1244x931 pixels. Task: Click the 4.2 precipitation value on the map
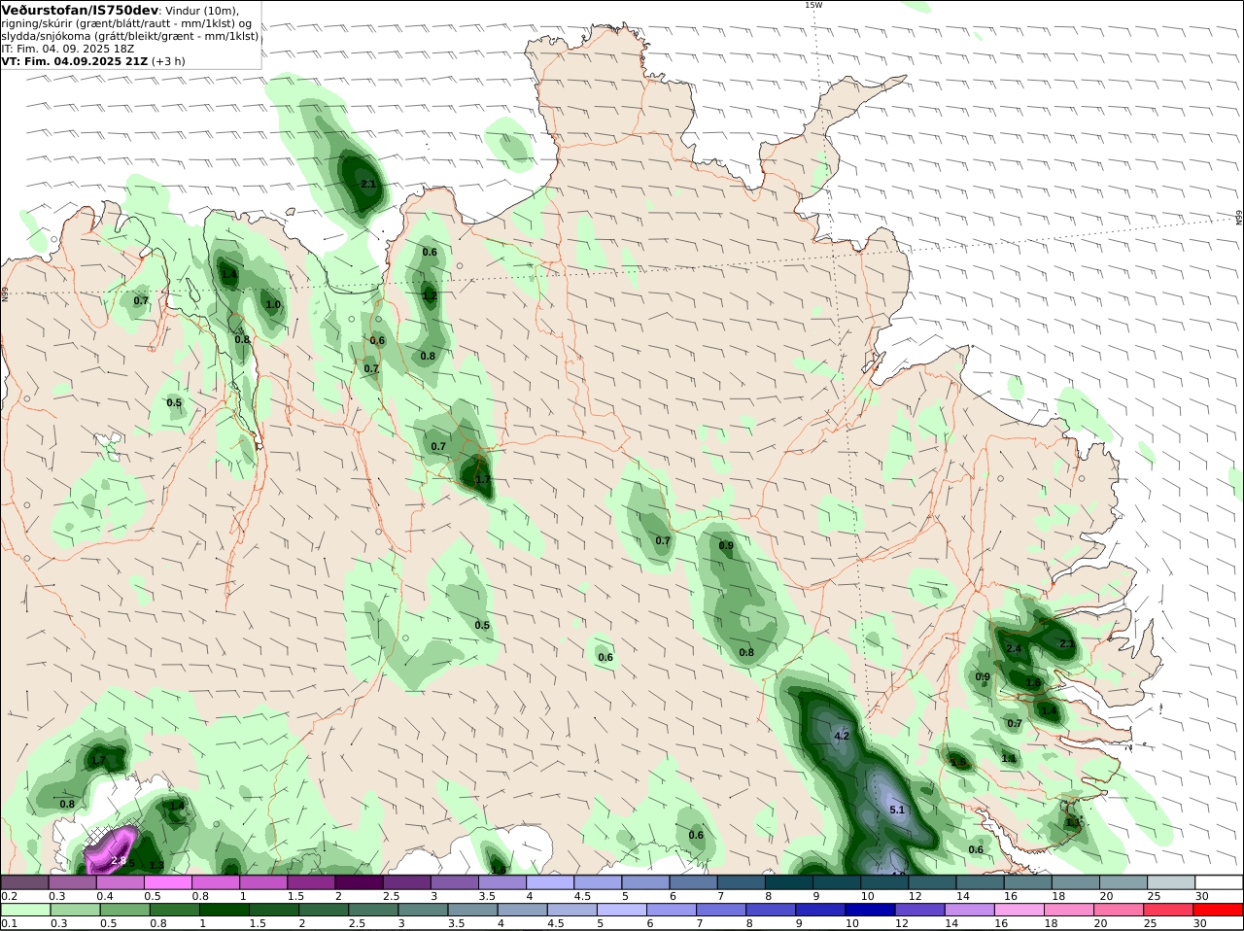point(842,736)
